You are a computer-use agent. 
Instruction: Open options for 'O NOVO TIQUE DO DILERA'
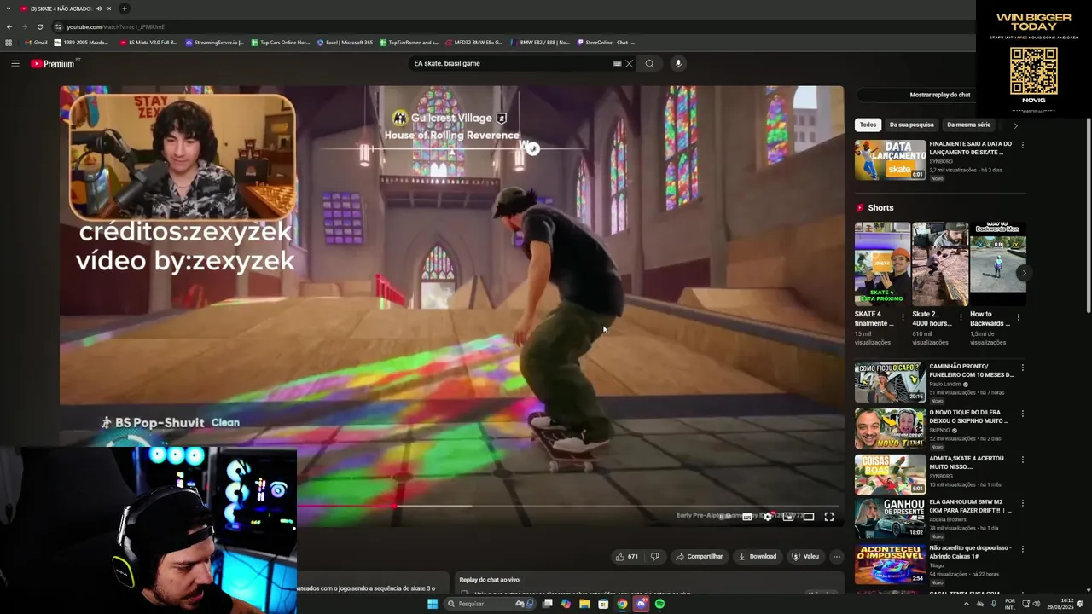[1022, 414]
